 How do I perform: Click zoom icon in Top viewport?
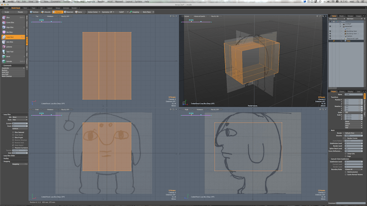click(173, 16)
